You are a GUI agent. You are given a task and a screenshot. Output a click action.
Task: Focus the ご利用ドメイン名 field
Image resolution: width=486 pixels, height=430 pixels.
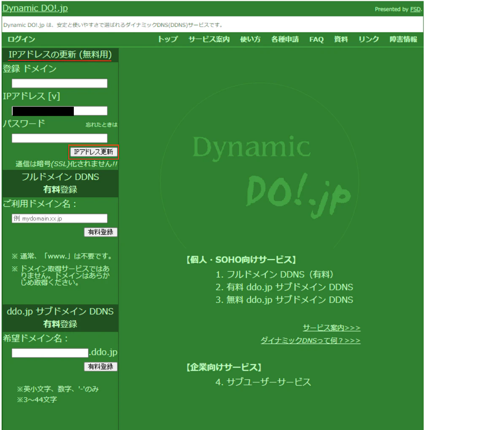(x=59, y=219)
